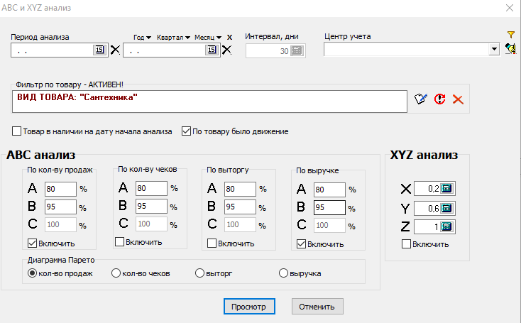Viewport: 521px width, 323px height.
Task: Open calculator for Z value in XYZ analysis
Action: 446,227
